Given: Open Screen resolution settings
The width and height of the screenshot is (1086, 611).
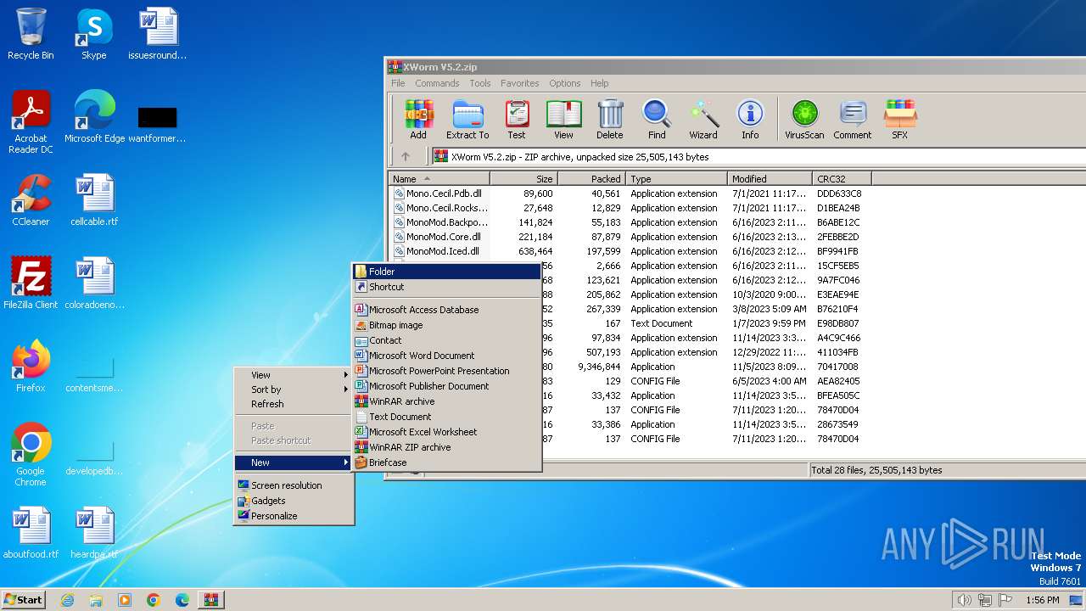Looking at the screenshot, I should [294, 485].
